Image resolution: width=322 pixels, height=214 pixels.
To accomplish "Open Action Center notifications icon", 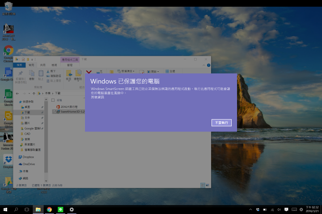I will 286,210.
